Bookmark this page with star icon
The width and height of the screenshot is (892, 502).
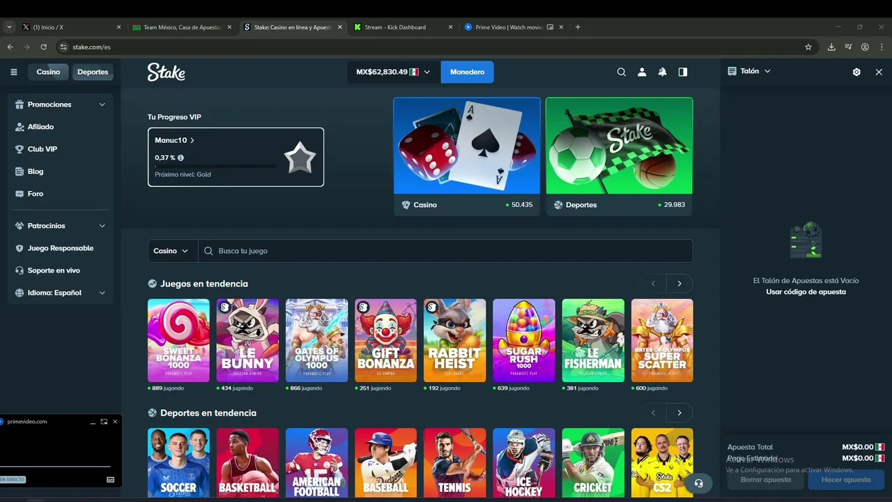point(808,47)
